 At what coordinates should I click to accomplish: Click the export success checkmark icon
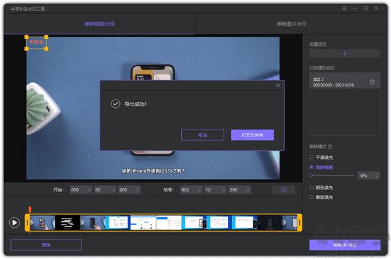(x=115, y=104)
